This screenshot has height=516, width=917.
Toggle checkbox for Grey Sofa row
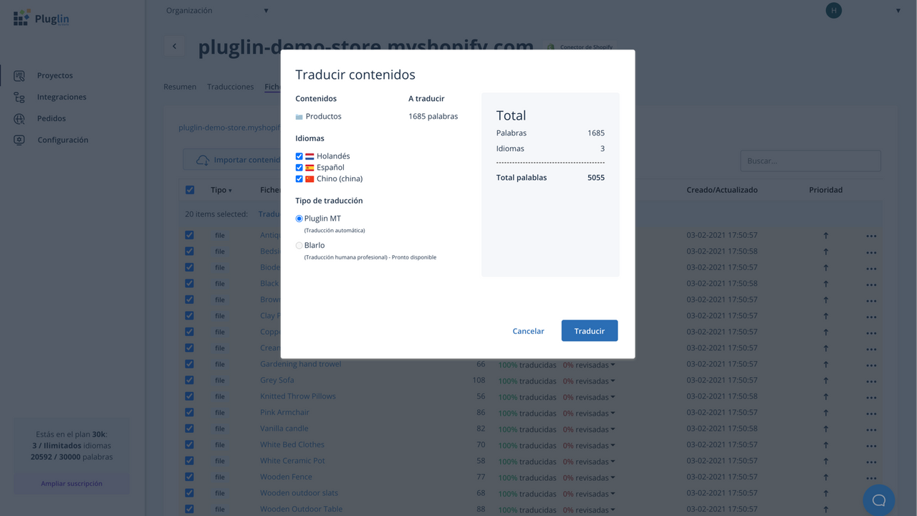pos(189,380)
